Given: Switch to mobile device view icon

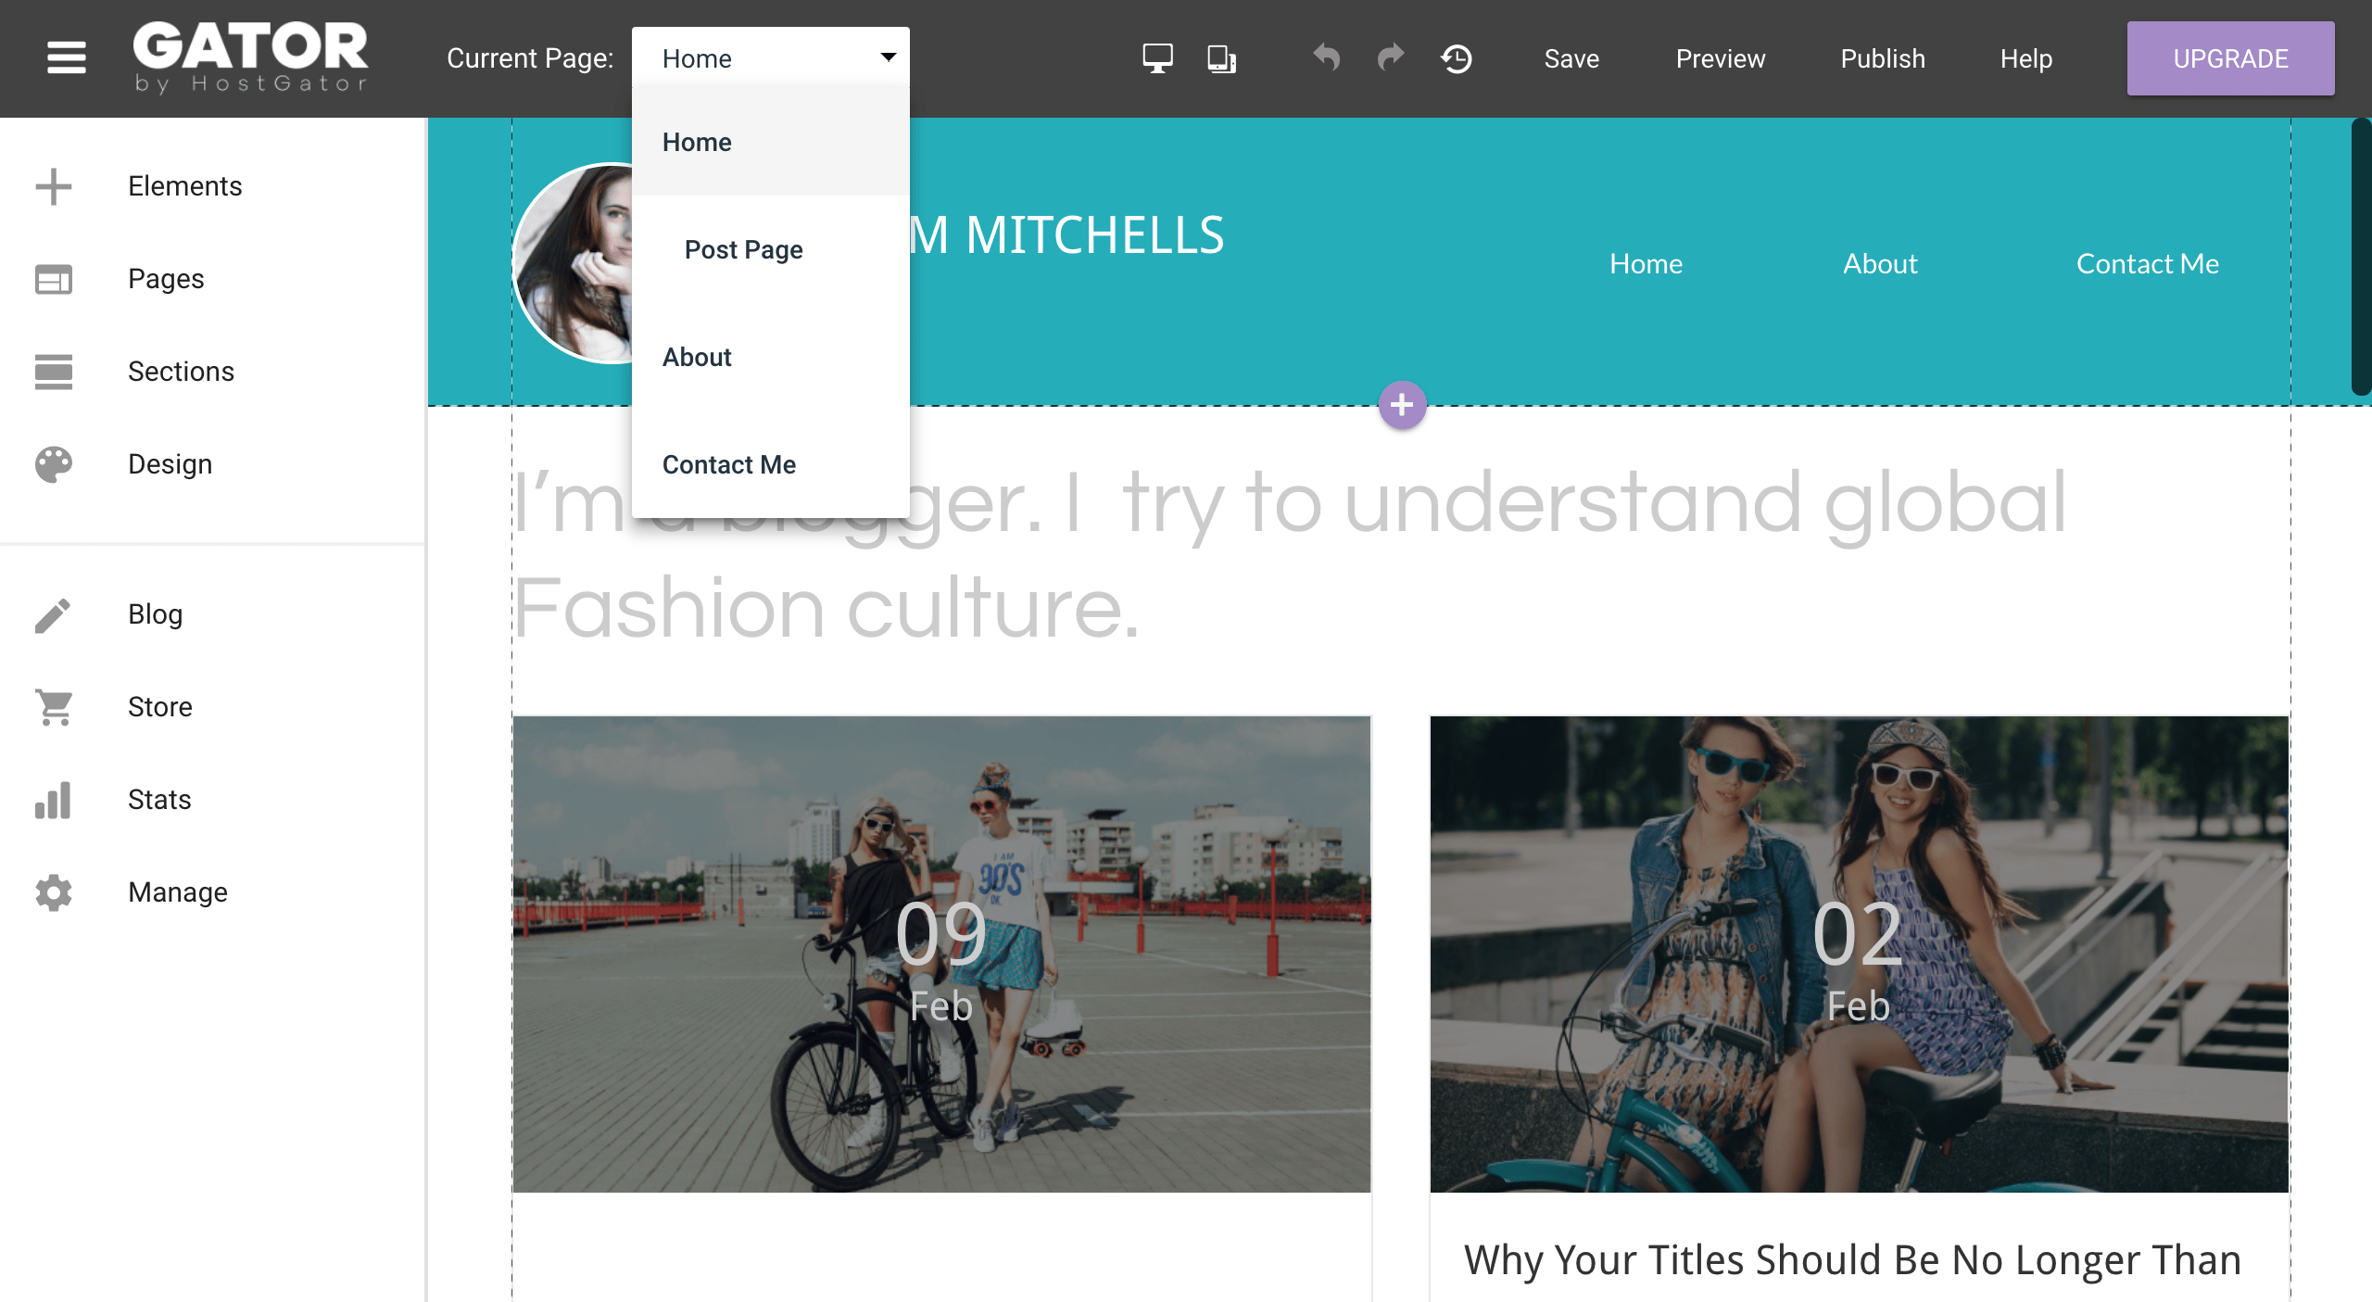Looking at the screenshot, I should tap(1221, 58).
